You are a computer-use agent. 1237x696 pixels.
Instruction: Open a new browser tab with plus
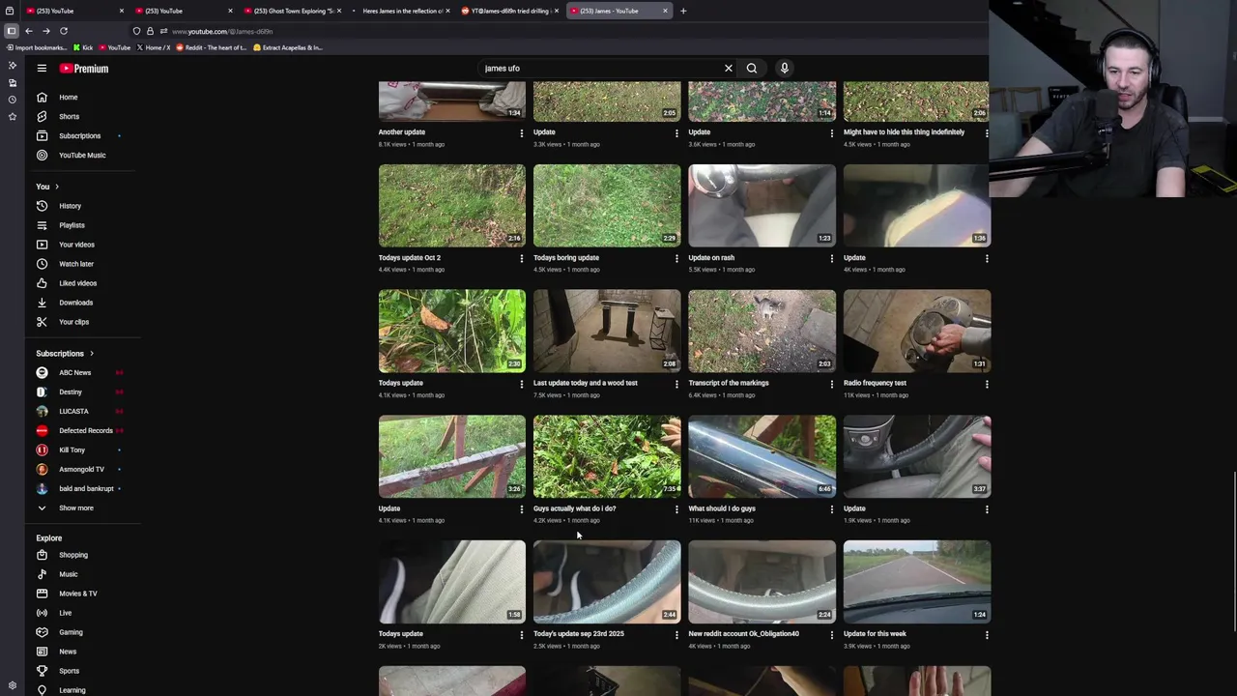point(683,11)
